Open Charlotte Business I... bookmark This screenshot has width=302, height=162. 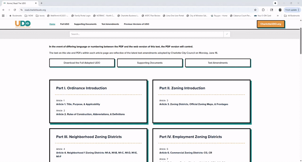[128, 16]
